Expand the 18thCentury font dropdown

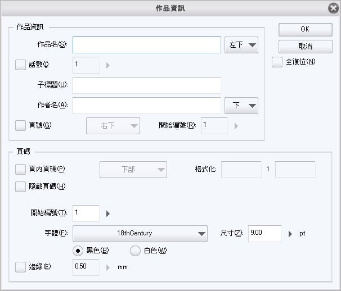pos(140,233)
